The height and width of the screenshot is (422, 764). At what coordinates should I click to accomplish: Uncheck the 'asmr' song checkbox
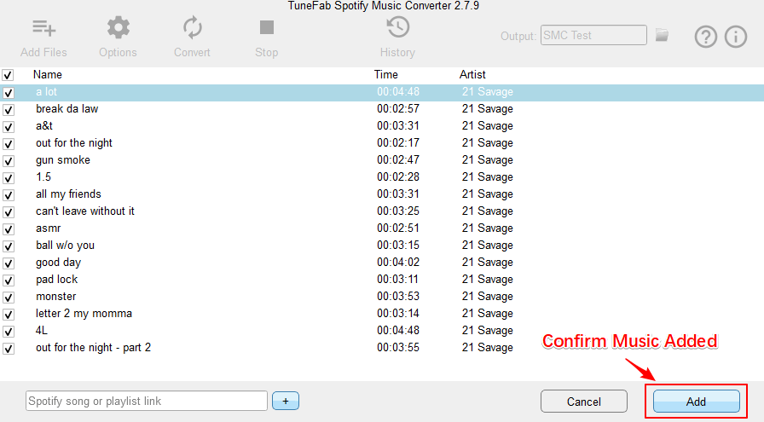(9, 229)
